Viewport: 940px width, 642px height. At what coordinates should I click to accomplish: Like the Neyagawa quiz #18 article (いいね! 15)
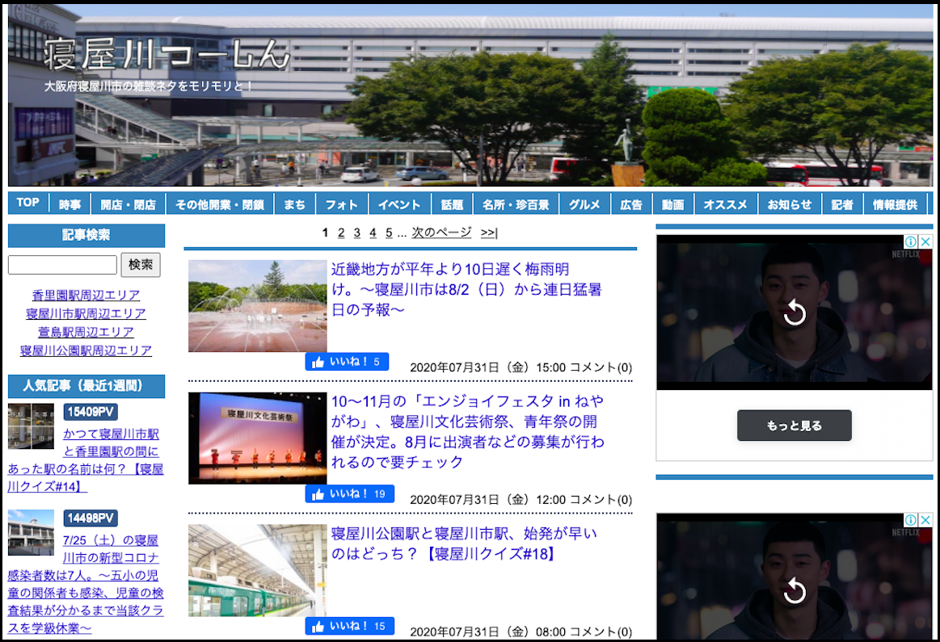click(349, 626)
